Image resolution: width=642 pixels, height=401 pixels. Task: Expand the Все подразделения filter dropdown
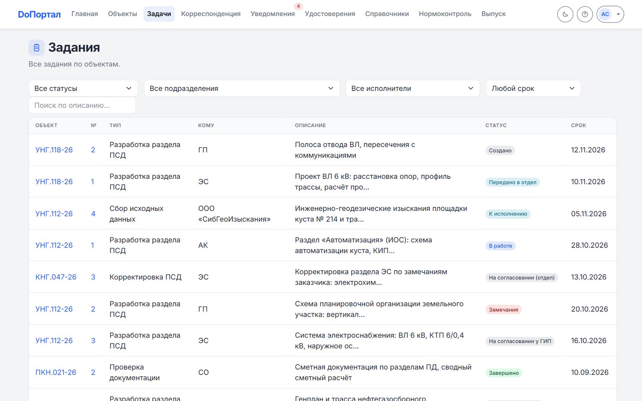242,88
